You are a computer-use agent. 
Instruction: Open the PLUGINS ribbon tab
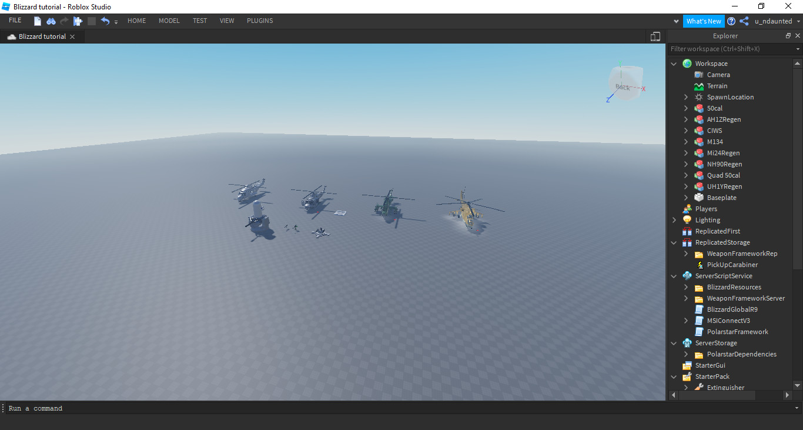point(260,21)
